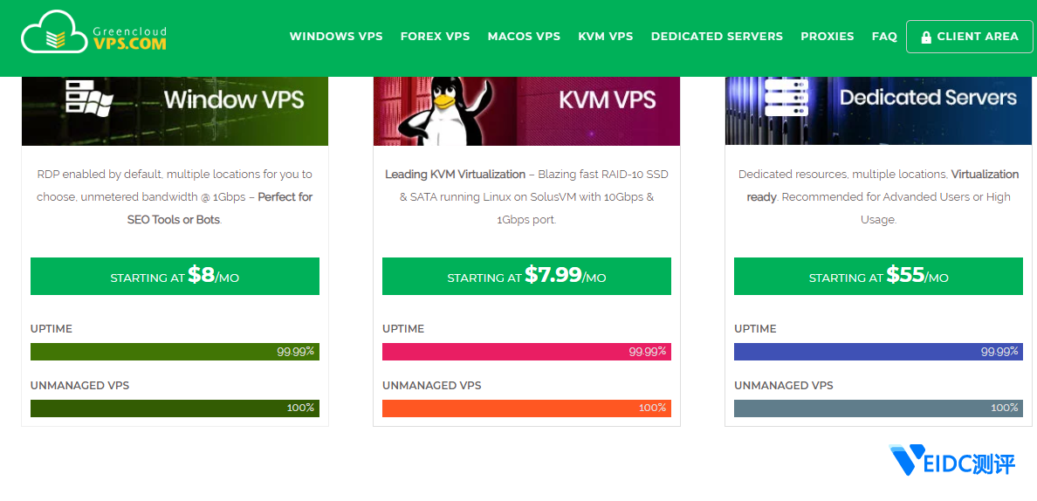
Task: Click the Window VPS banner image
Action: click(x=175, y=111)
